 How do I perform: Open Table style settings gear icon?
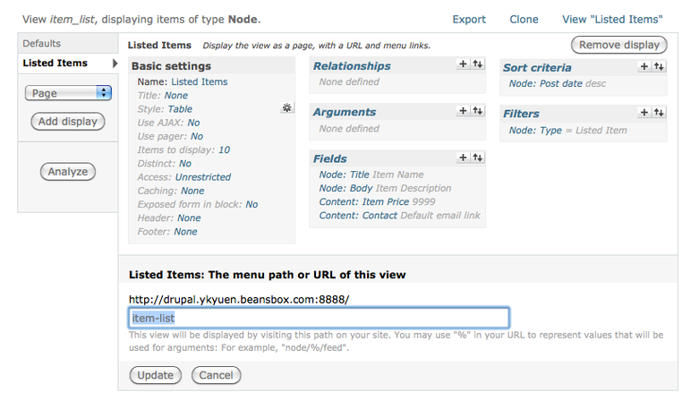coord(286,107)
